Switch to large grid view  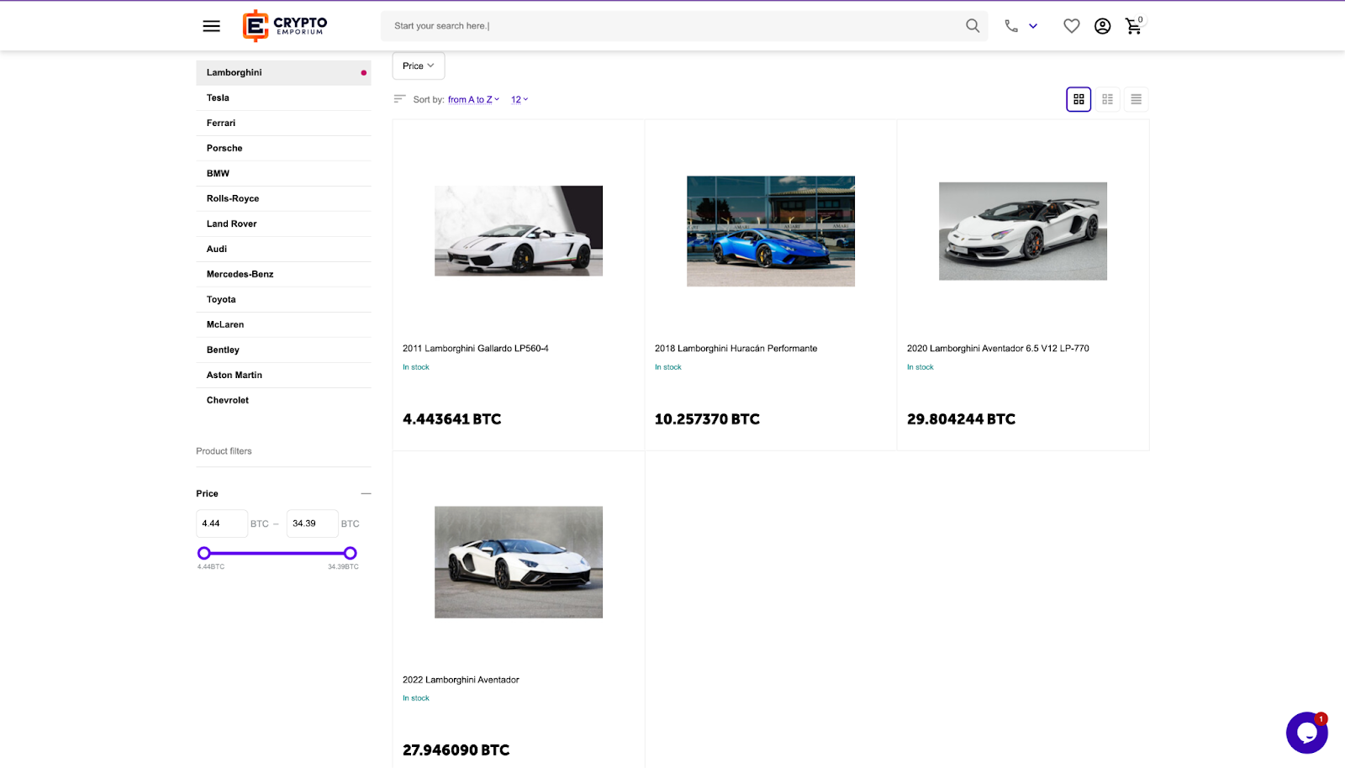pyautogui.click(x=1079, y=99)
